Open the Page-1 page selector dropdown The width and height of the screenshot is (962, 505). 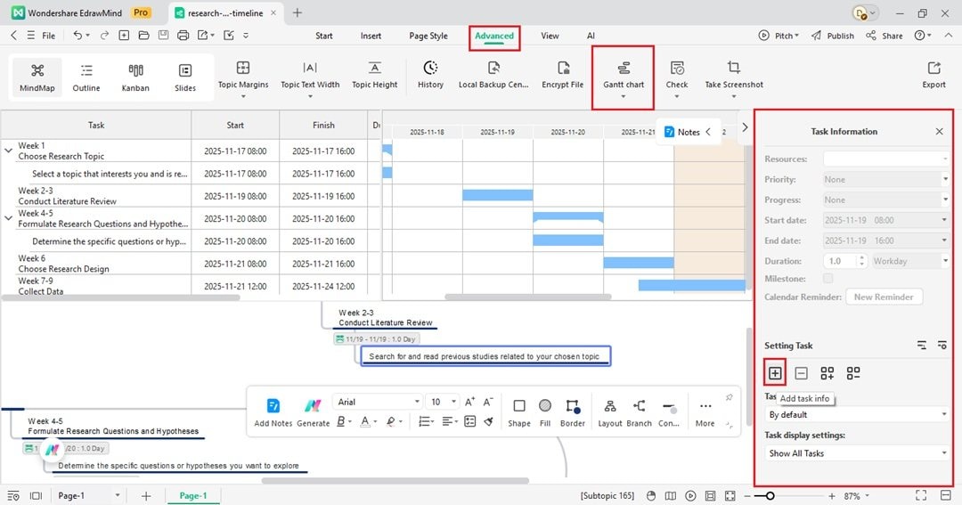88,495
